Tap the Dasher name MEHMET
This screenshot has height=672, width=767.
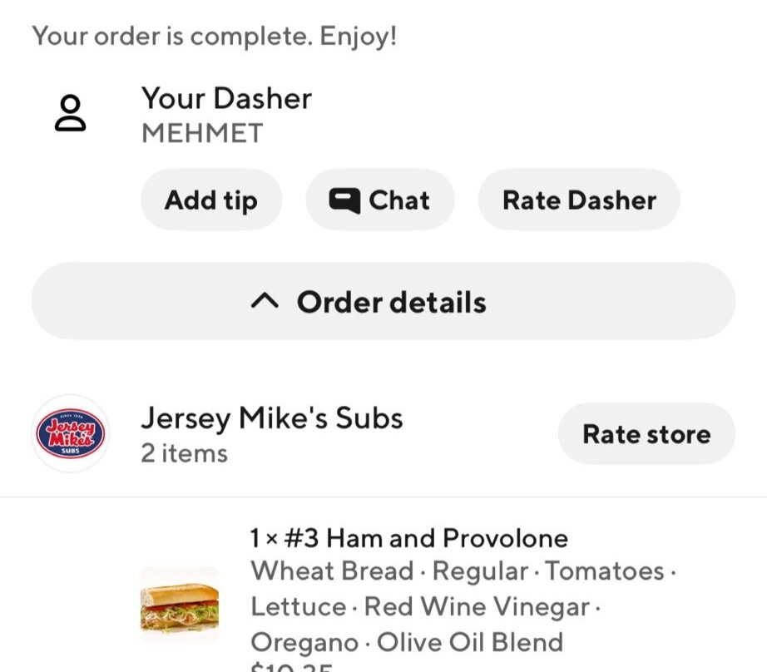pos(202,133)
